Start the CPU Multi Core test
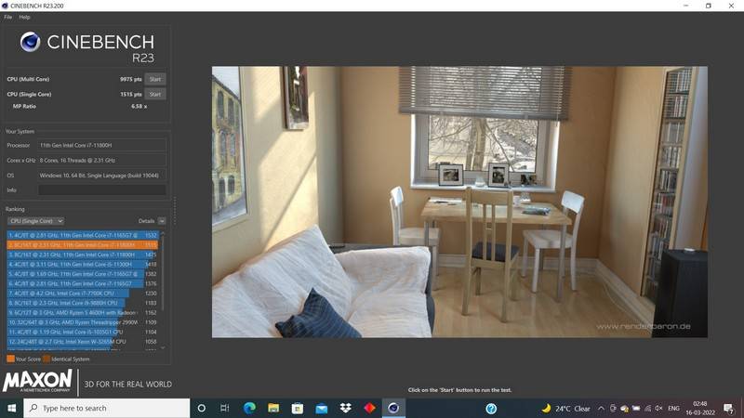 155,79
